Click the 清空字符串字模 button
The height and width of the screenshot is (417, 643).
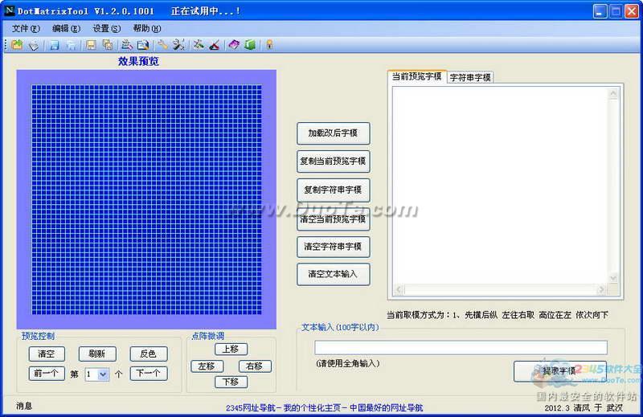coord(333,247)
